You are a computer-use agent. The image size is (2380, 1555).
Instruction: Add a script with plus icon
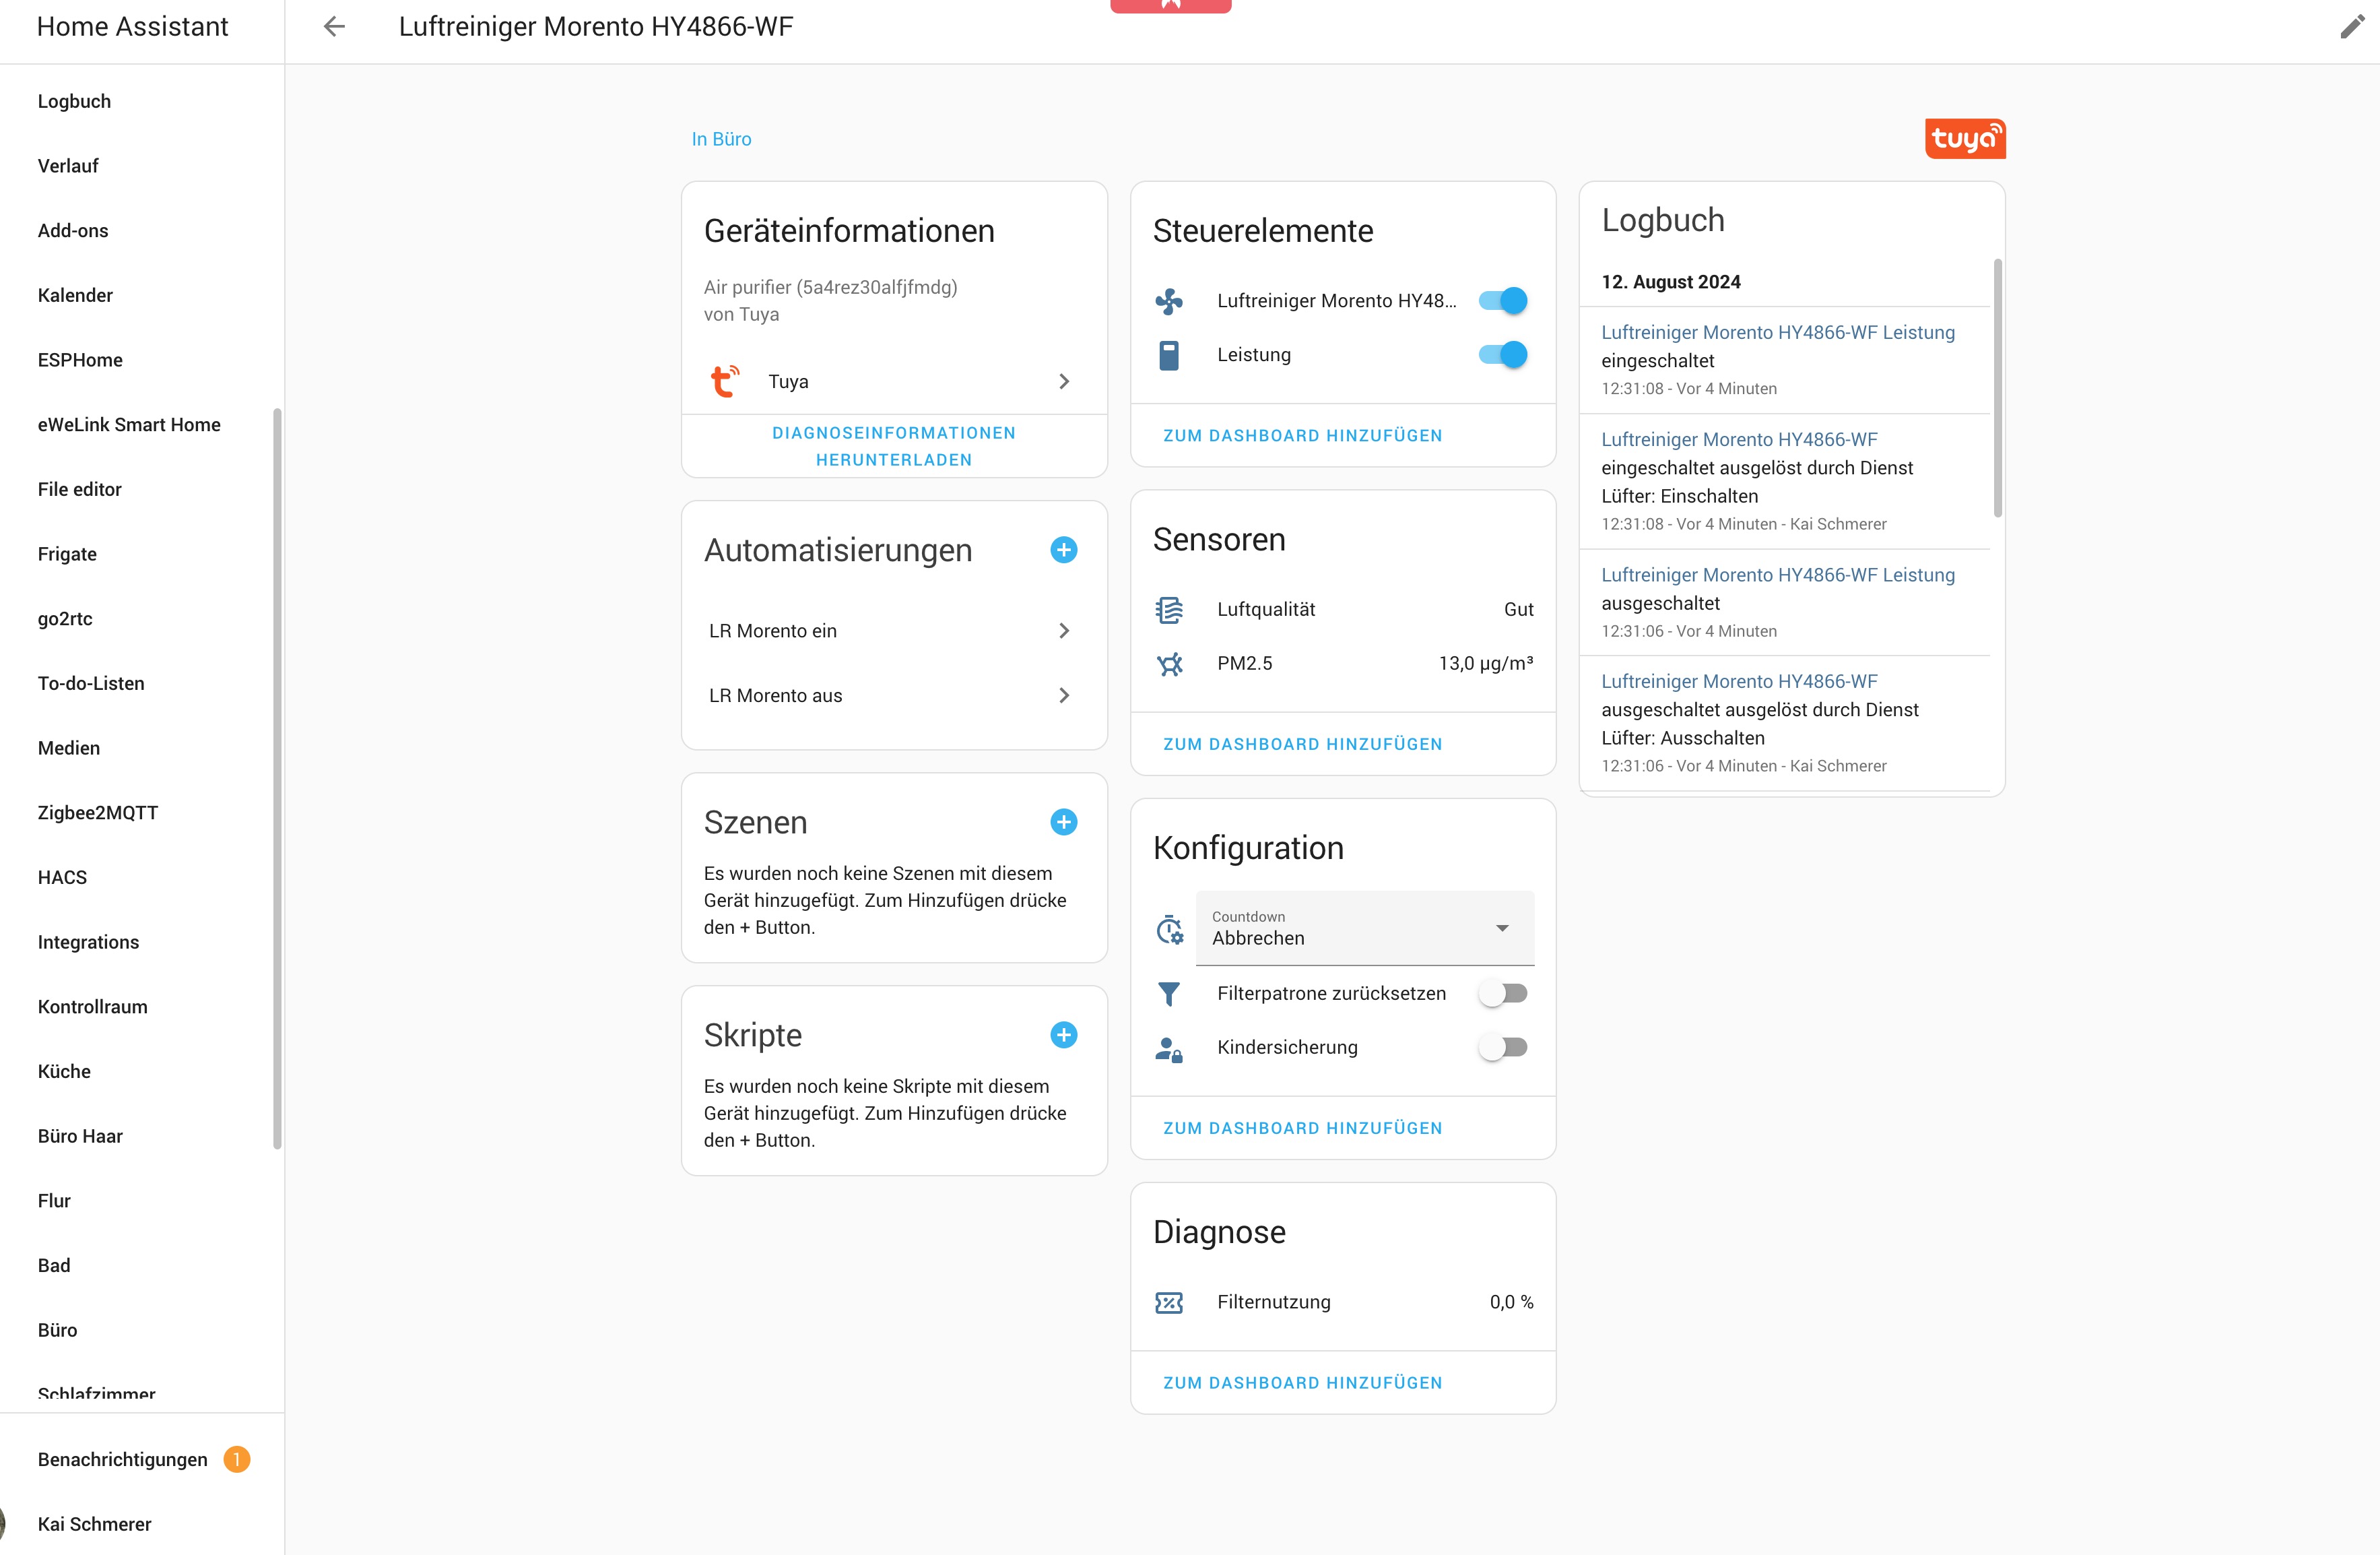pyautogui.click(x=1063, y=1036)
